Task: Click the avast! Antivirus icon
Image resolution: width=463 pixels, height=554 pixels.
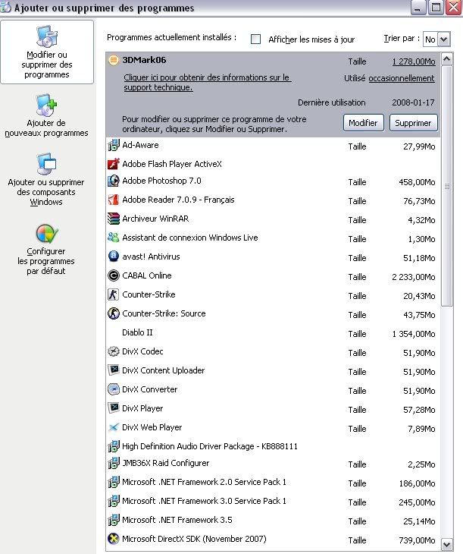Action: pyautogui.click(x=114, y=257)
